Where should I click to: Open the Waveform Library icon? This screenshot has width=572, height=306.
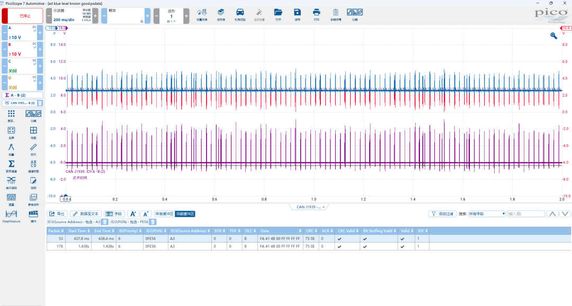tap(221, 13)
